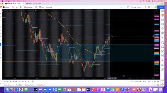This screenshot has width=167, height=93.
Task: Open the Indicators dialog
Action: coord(28,7)
